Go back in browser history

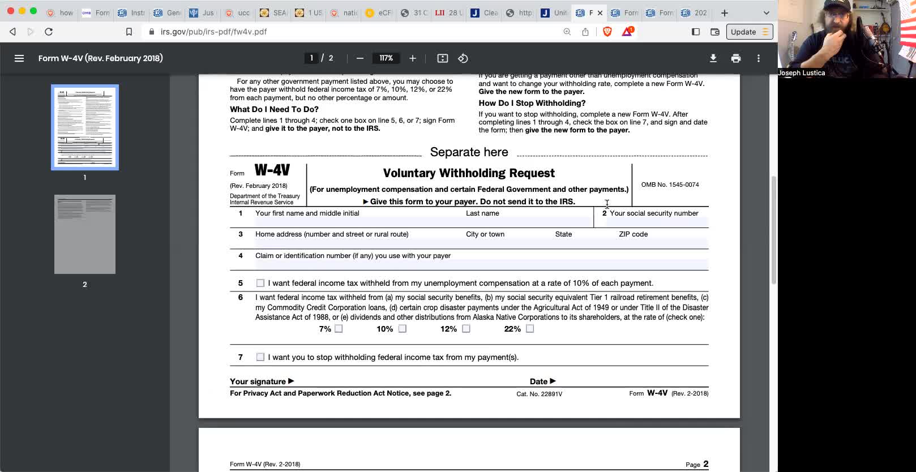point(12,32)
